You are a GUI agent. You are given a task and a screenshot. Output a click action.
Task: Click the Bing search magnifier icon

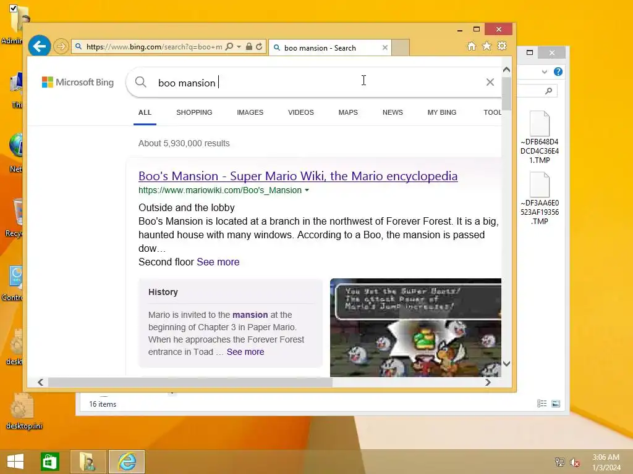click(140, 82)
